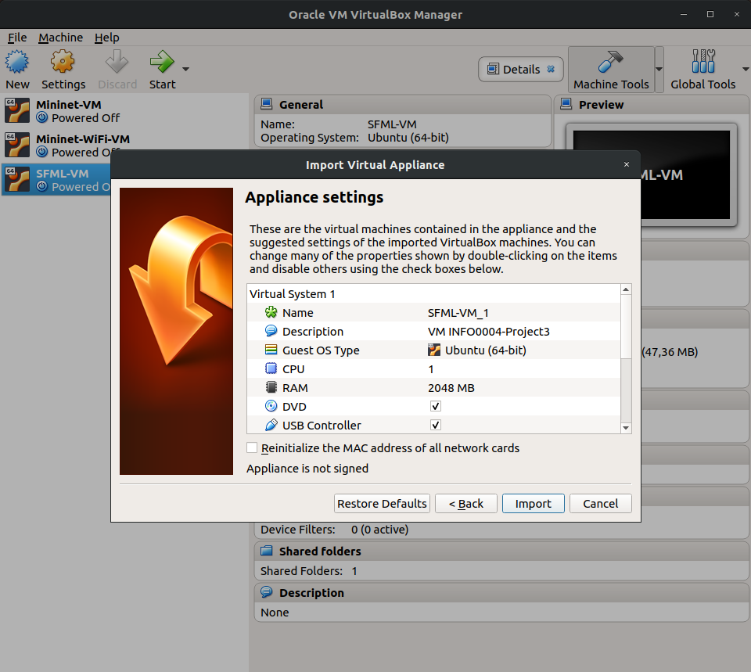Screen dimensions: 751x672
Task: Open the Start button dropdown arrow
Action: tap(185, 69)
